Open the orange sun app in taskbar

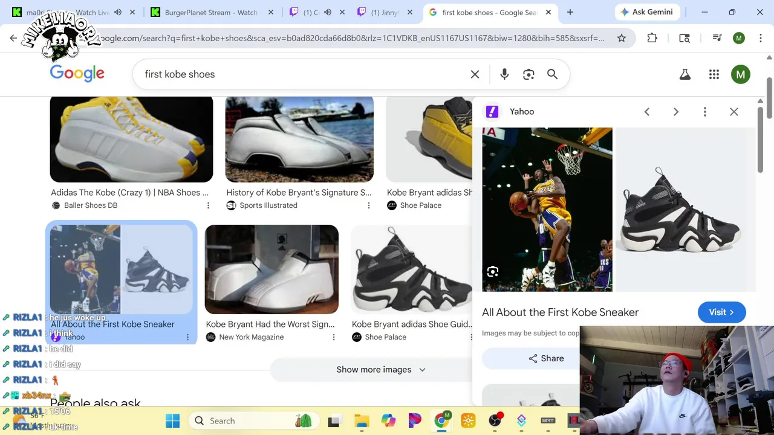pos(468,420)
